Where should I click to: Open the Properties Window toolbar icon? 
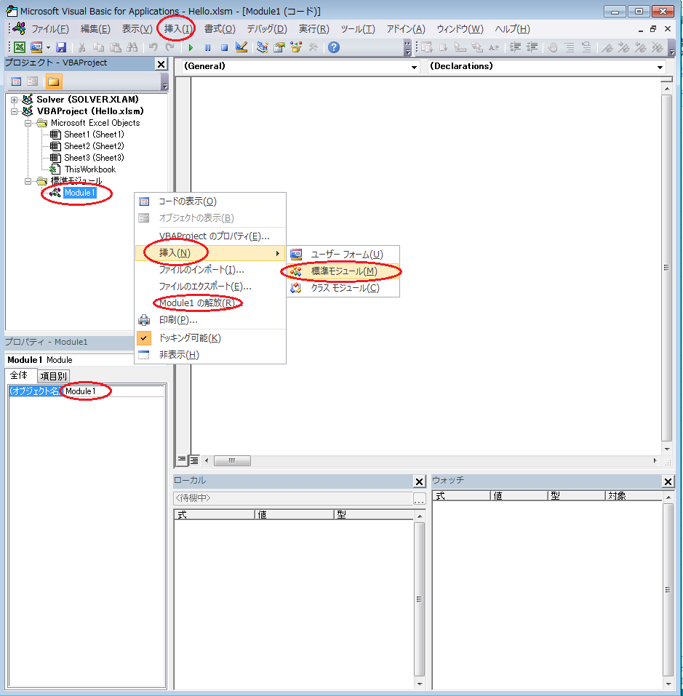point(279,47)
